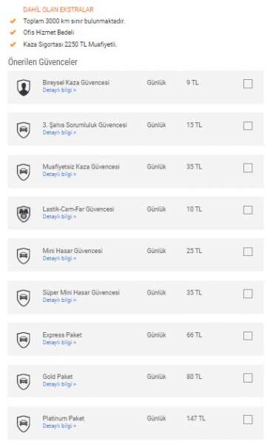Screen dimensions: 273x444
Task: View Detaylı bilgi for Gold Paket
Action: (x=59, y=384)
